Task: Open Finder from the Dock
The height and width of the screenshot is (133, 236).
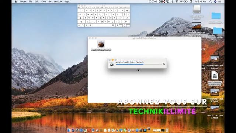Action: pyautogui.click(x=69, y=130)
